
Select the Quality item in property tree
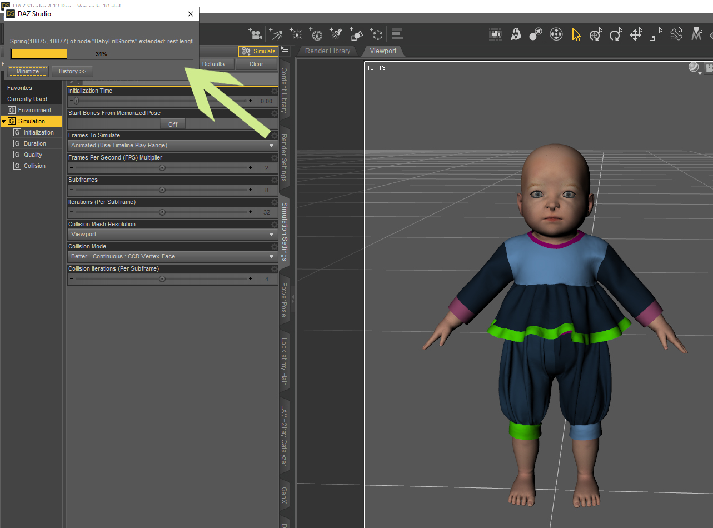click(x=33, y=155)
